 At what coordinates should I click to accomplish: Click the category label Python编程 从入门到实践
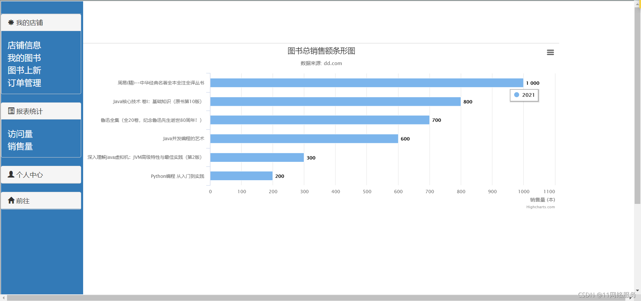click(178, 176)
